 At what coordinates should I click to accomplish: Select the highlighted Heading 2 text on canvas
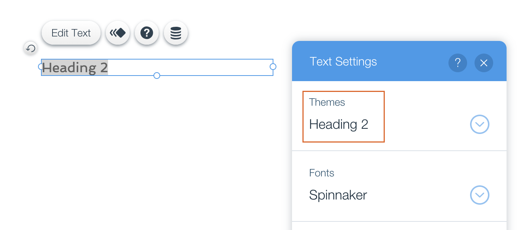pos(75,67)
